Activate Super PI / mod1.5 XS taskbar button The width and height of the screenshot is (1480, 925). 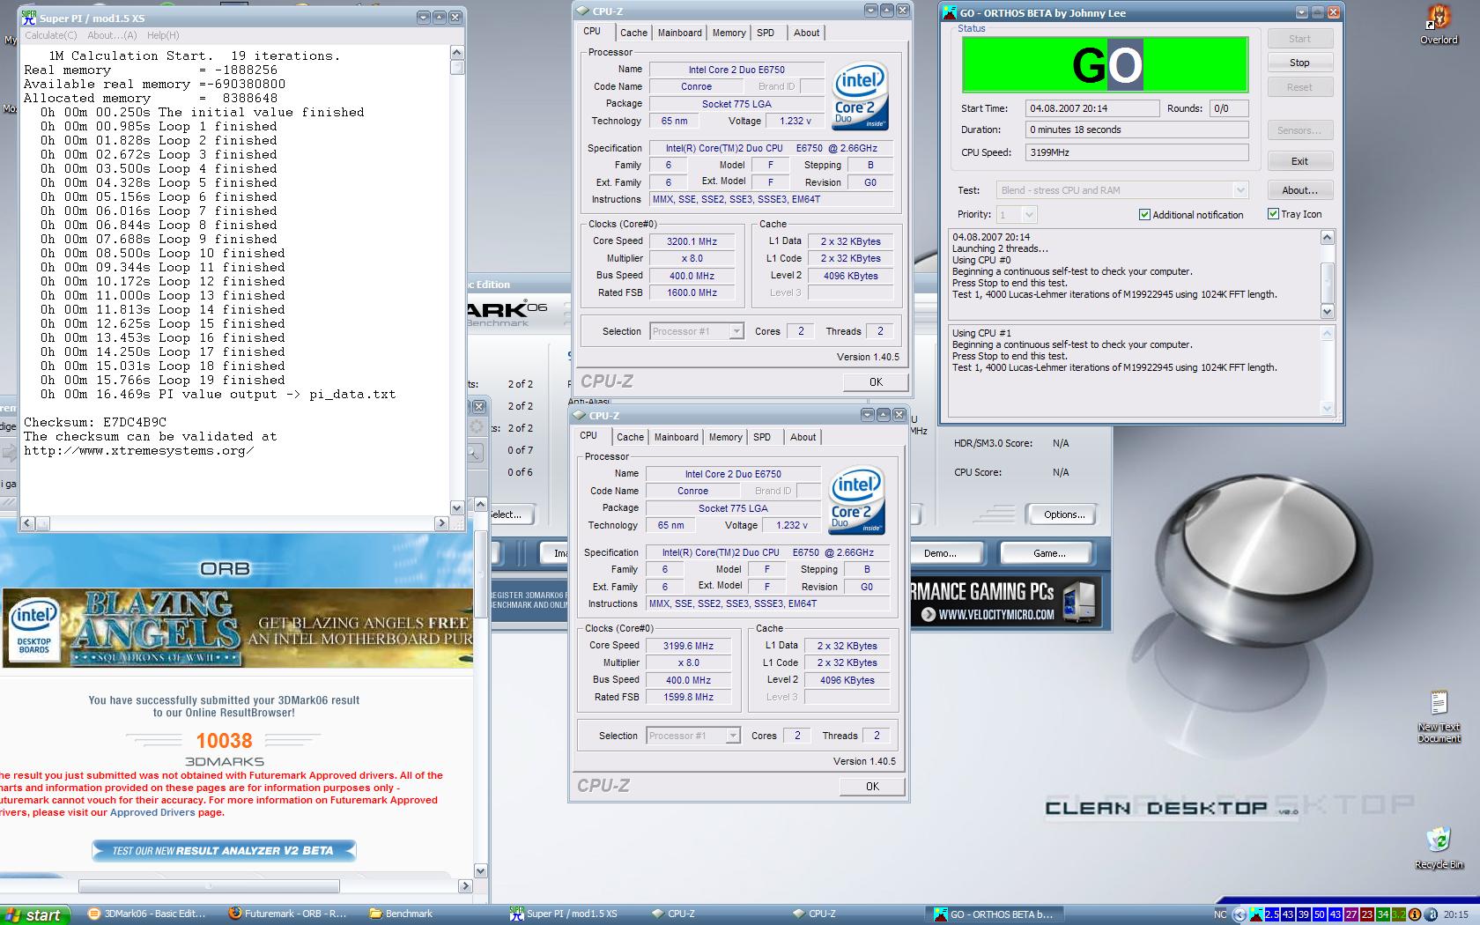(x=564, y=914)
